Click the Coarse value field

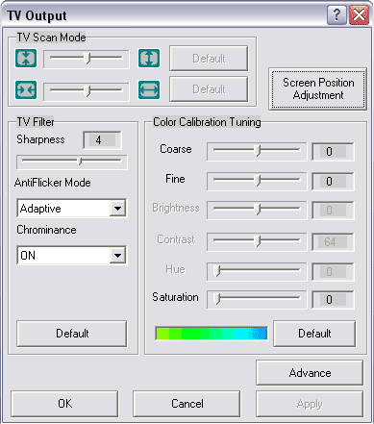coord(333,151)
